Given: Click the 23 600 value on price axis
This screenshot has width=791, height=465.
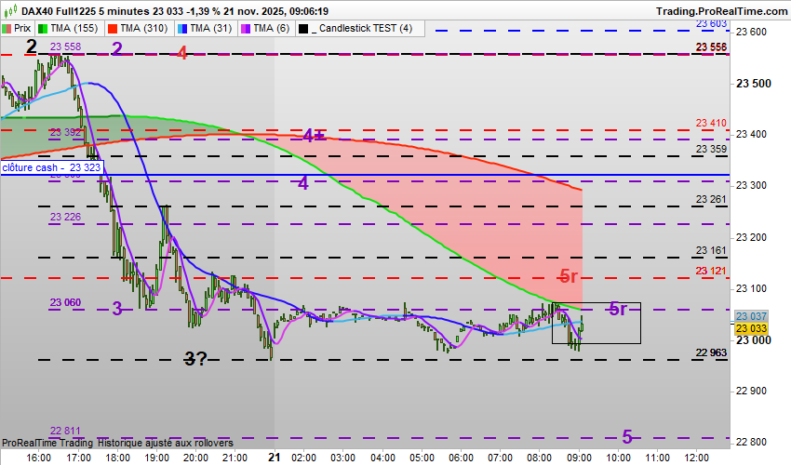Looking at the screenshot, I should coord(751,32).
